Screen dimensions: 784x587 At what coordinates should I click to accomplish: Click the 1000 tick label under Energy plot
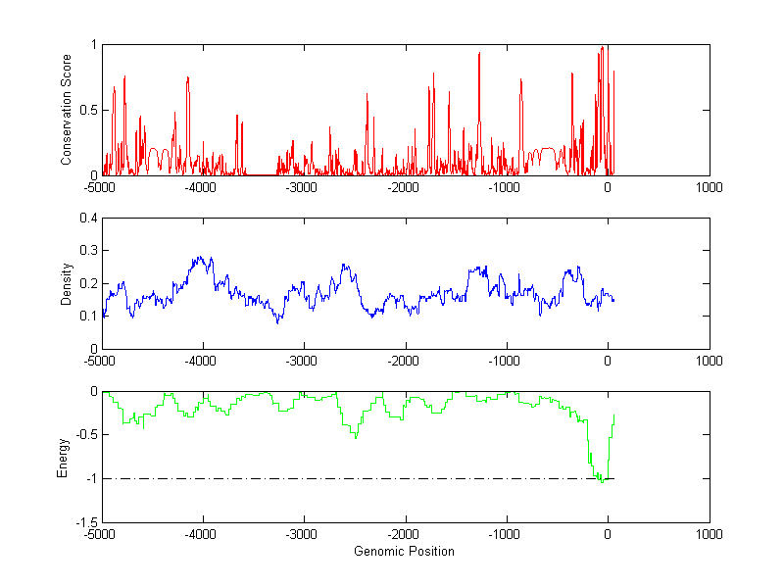click(x=709, y=535)
